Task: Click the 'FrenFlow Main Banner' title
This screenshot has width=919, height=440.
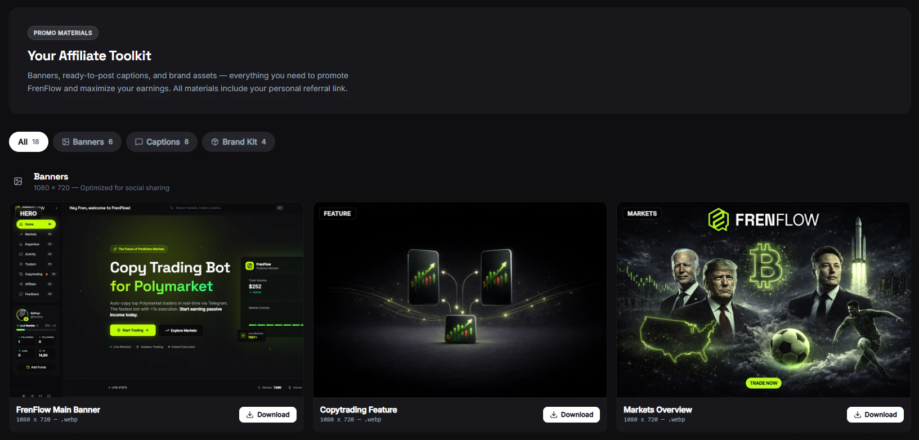Action: click(58, 410)
